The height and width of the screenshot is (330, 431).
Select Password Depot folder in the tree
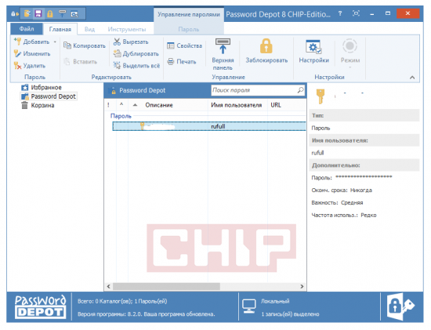click(x=49, y=96)
